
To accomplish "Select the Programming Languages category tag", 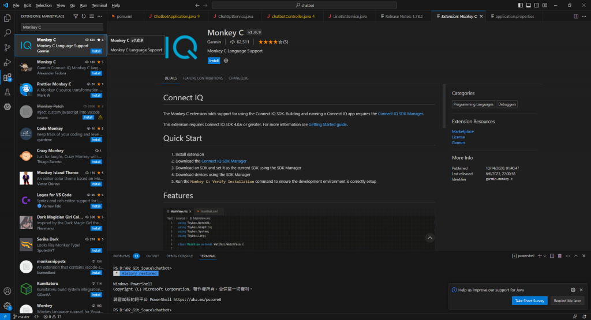I will (x=473, y=104).
